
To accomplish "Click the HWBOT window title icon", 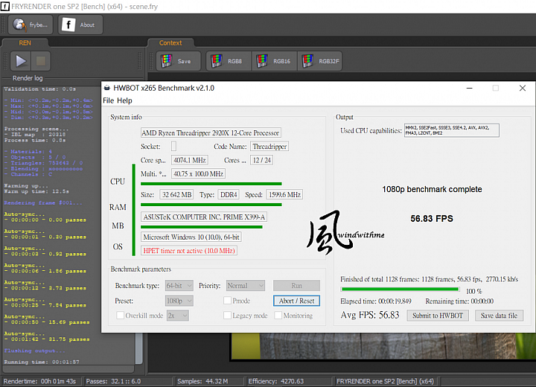I will coord(107,89).
